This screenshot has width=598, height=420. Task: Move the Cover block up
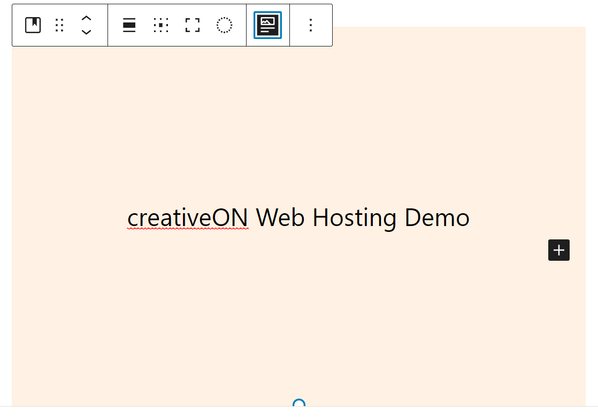click(x=86, y=18)
